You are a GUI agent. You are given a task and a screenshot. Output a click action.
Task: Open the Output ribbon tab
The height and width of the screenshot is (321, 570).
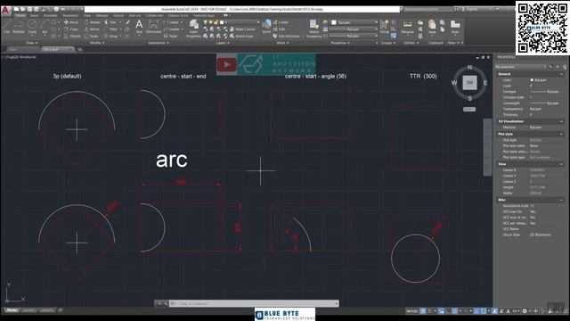coord(118,16)
